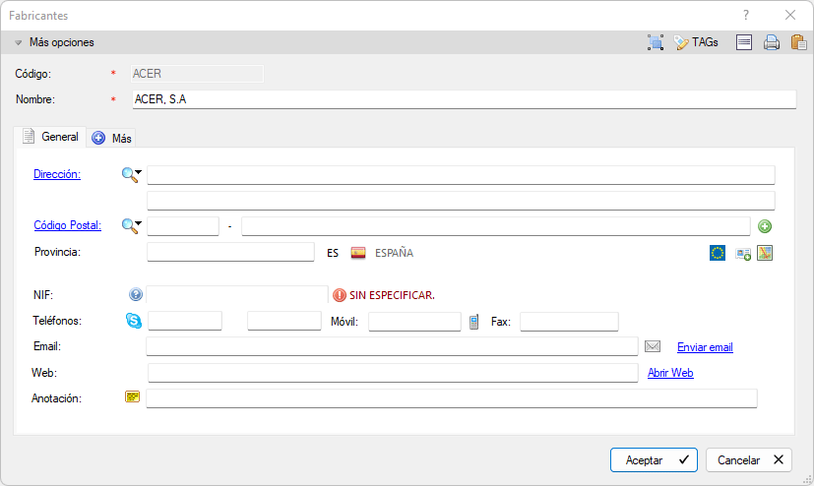Click the yellow note icon beside Anotación
The height and width of the screenshot is (486, 814).
[133, 397]
